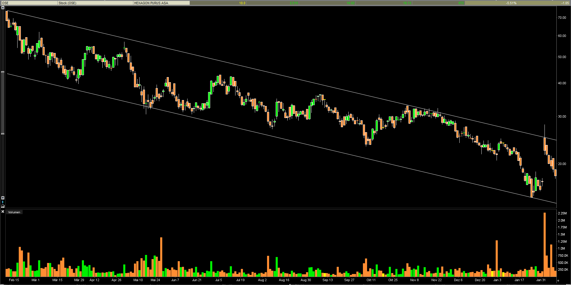
Task: Click the OSE exchange field
Action: pos(29,3)
